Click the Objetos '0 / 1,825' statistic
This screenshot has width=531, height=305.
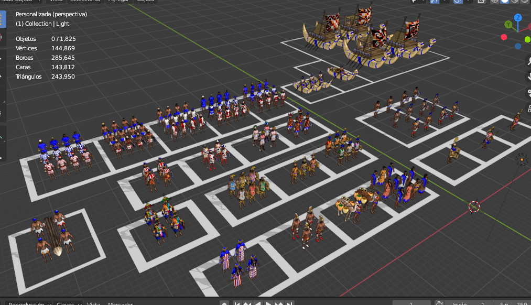pyautogui.click(x=63, y=39)
